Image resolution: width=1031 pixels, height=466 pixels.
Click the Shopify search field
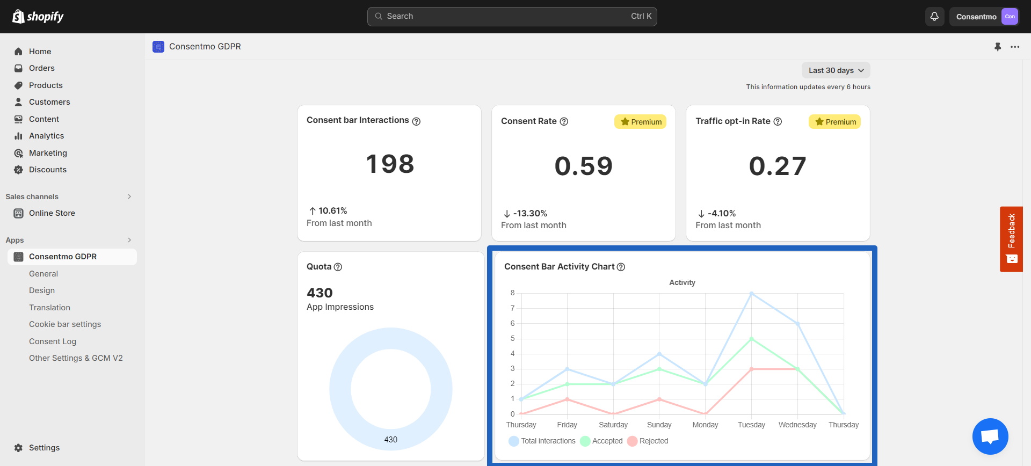coord(512,17)
